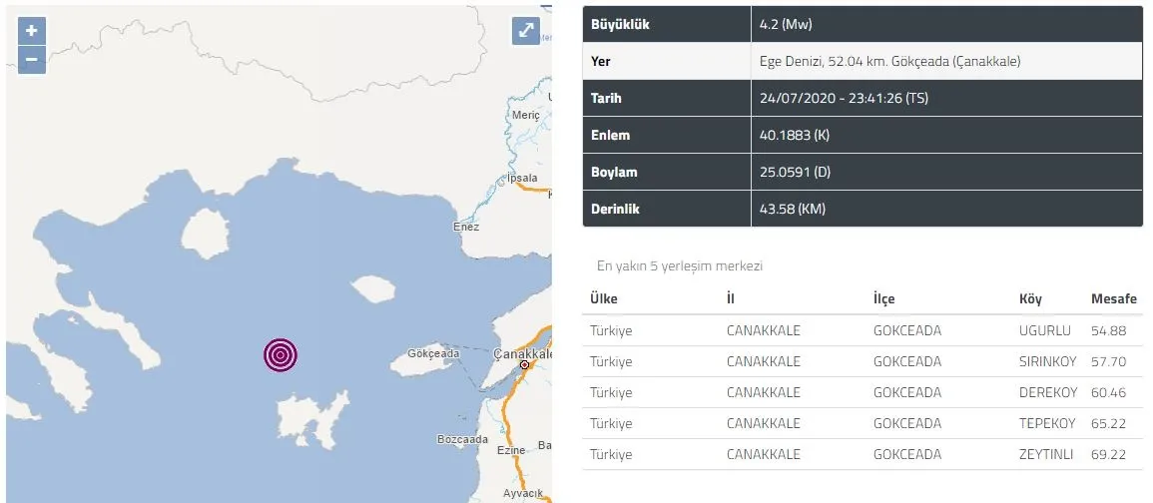Click the Ülke column header
Image resolution: width=1153 pixels, height=503 pixels.
604,299
